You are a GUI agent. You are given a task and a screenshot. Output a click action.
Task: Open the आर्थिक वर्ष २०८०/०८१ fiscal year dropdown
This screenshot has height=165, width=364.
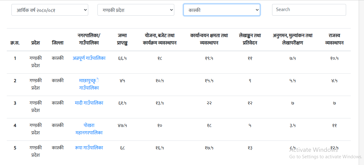[50, 10]
